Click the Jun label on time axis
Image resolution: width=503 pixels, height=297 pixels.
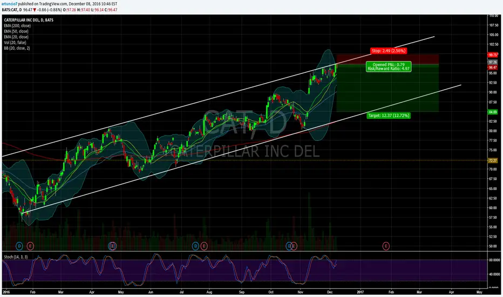(x=151, y=293)
